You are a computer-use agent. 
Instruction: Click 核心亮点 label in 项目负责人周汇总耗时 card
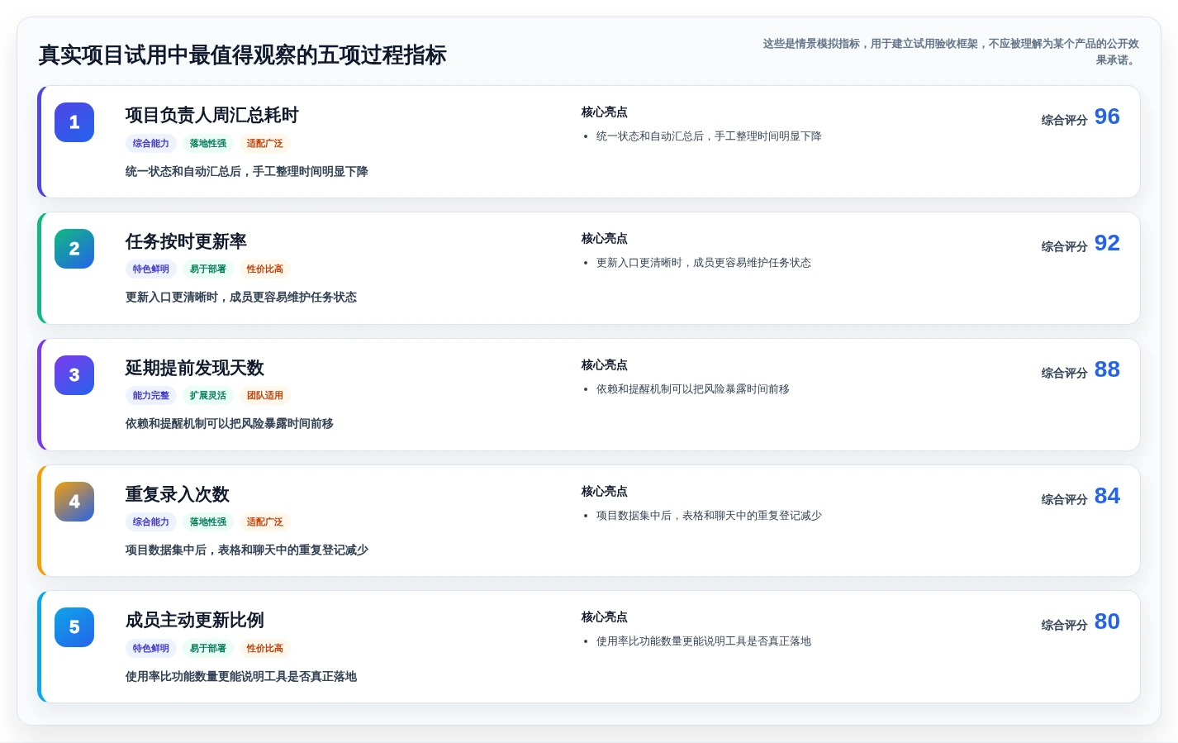[605, 112]
